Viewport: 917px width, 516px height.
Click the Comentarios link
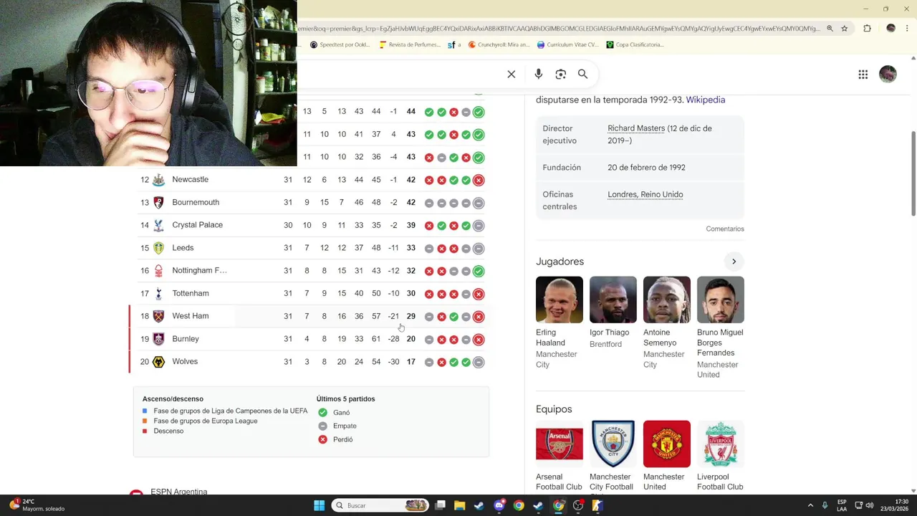click(725, 229)
